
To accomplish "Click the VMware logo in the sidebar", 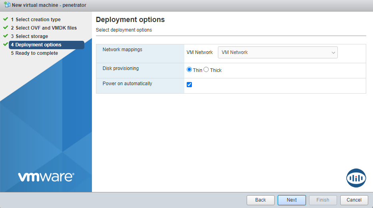I will coord(46,177).
